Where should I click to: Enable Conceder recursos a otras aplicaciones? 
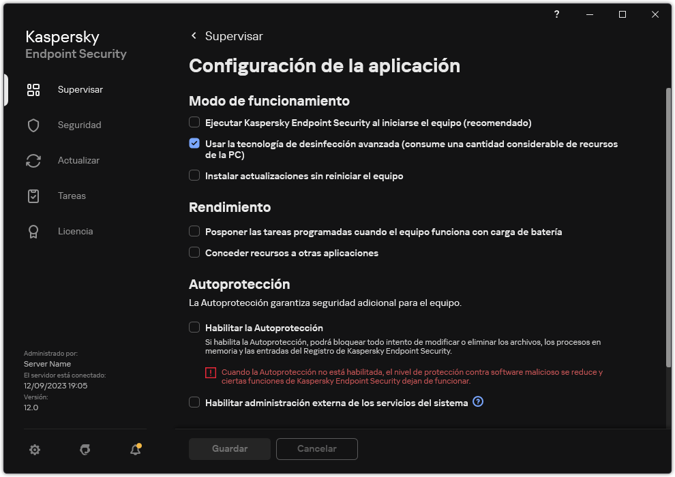(x=194, y=253)
